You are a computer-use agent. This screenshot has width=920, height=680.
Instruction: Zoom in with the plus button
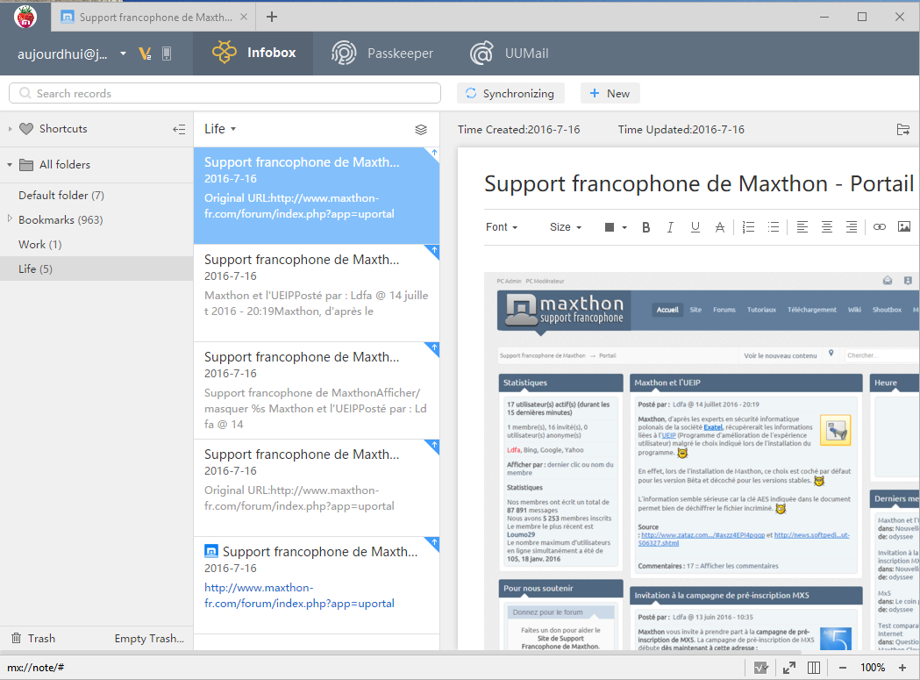(902, 668)
